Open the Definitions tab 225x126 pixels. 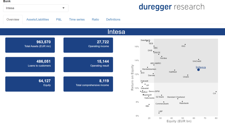tap(113, 20)
